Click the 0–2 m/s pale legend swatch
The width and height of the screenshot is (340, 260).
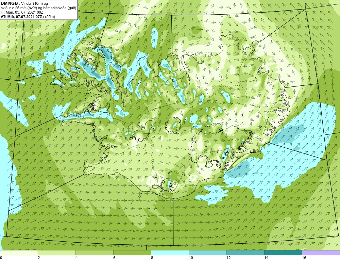(19, 253)
